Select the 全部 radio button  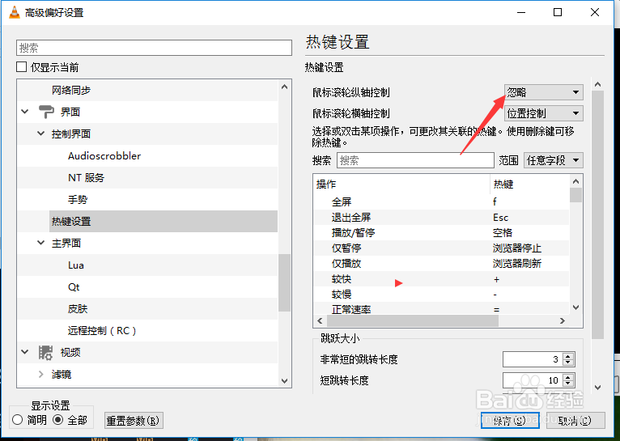pos(58,420)
